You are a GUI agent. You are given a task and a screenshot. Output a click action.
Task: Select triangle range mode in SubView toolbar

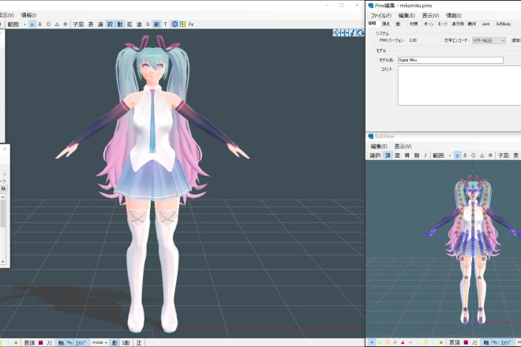(x=482, y=155)
